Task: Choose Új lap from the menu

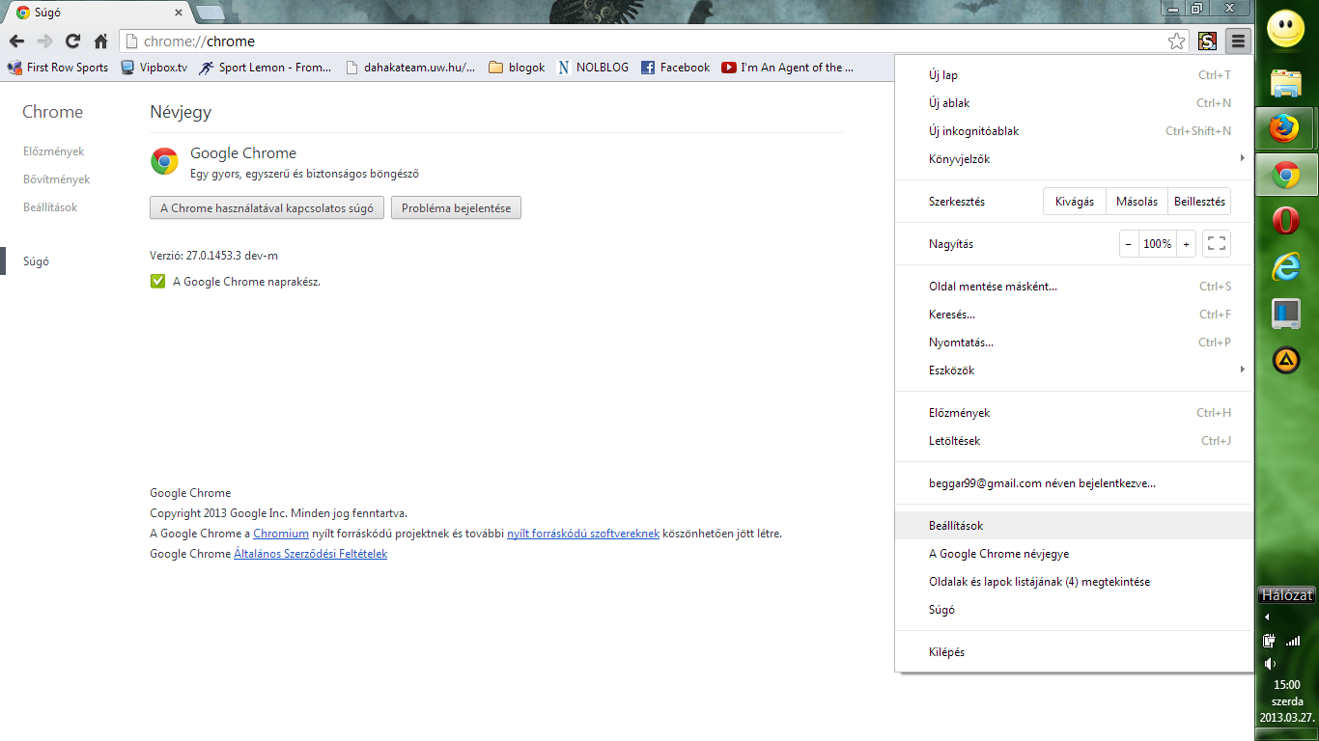Action: click(1074, 75)
